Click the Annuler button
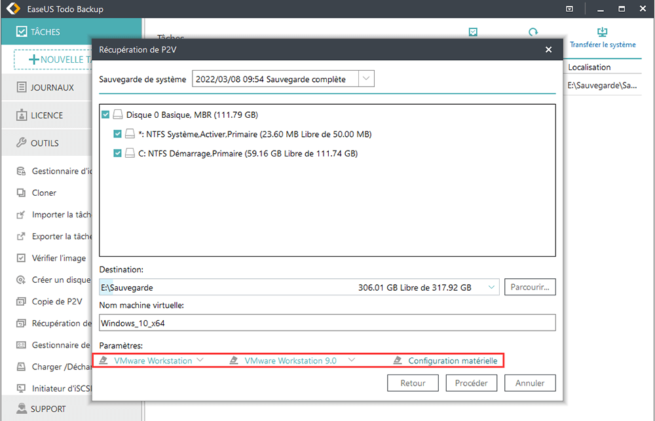 click(x=530, y=383)
